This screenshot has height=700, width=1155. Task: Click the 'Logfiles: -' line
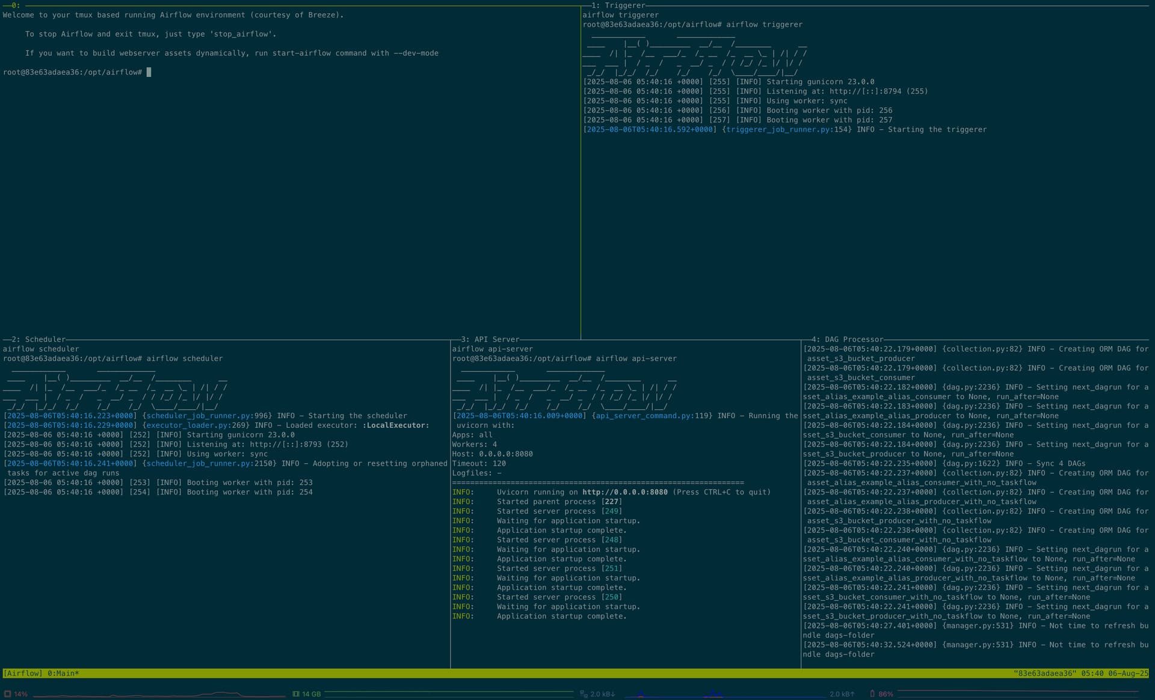477,473
